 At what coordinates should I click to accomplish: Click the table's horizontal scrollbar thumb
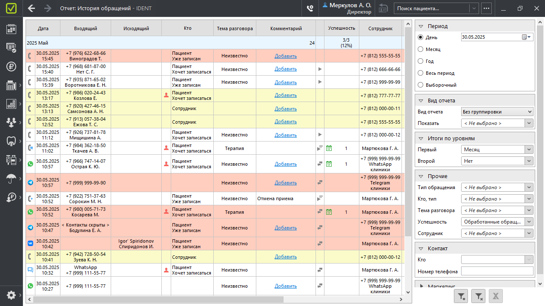pos(158,300)
